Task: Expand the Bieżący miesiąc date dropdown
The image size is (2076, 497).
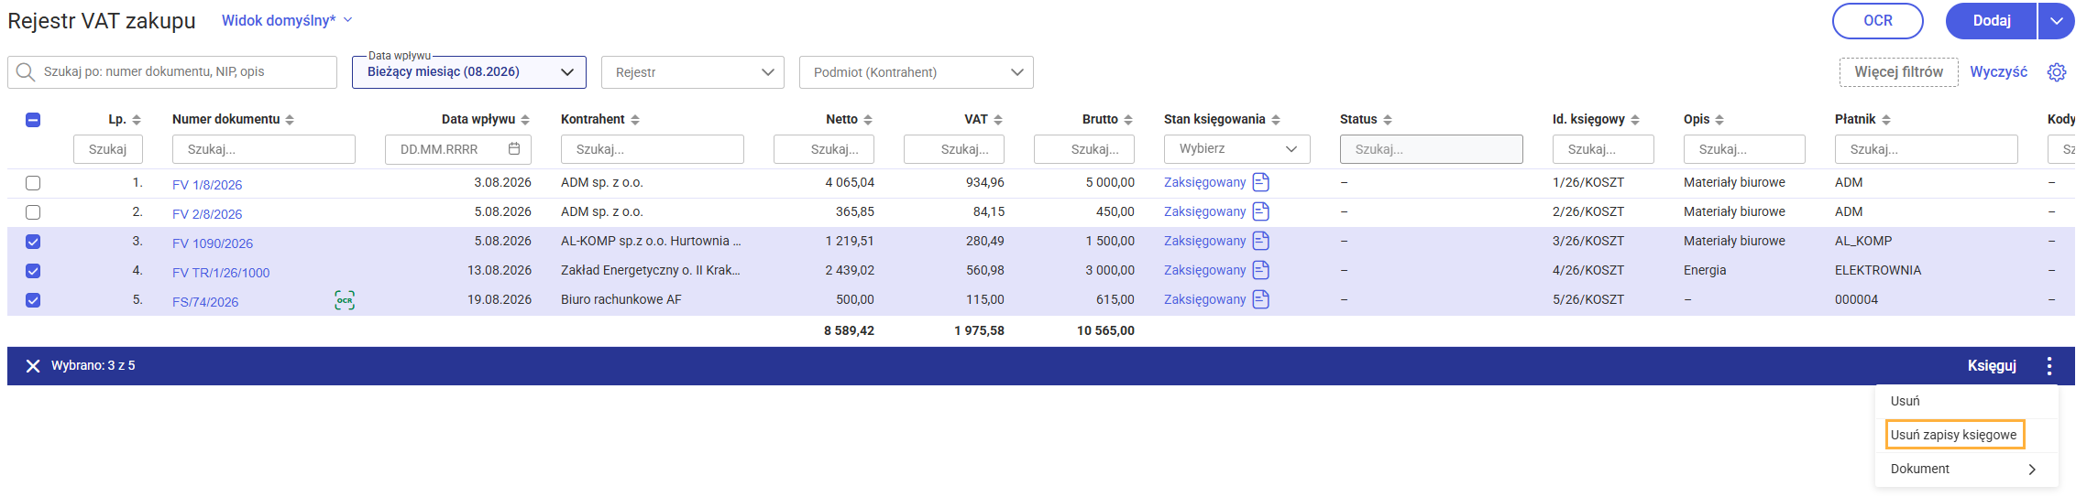Action: 469,72
